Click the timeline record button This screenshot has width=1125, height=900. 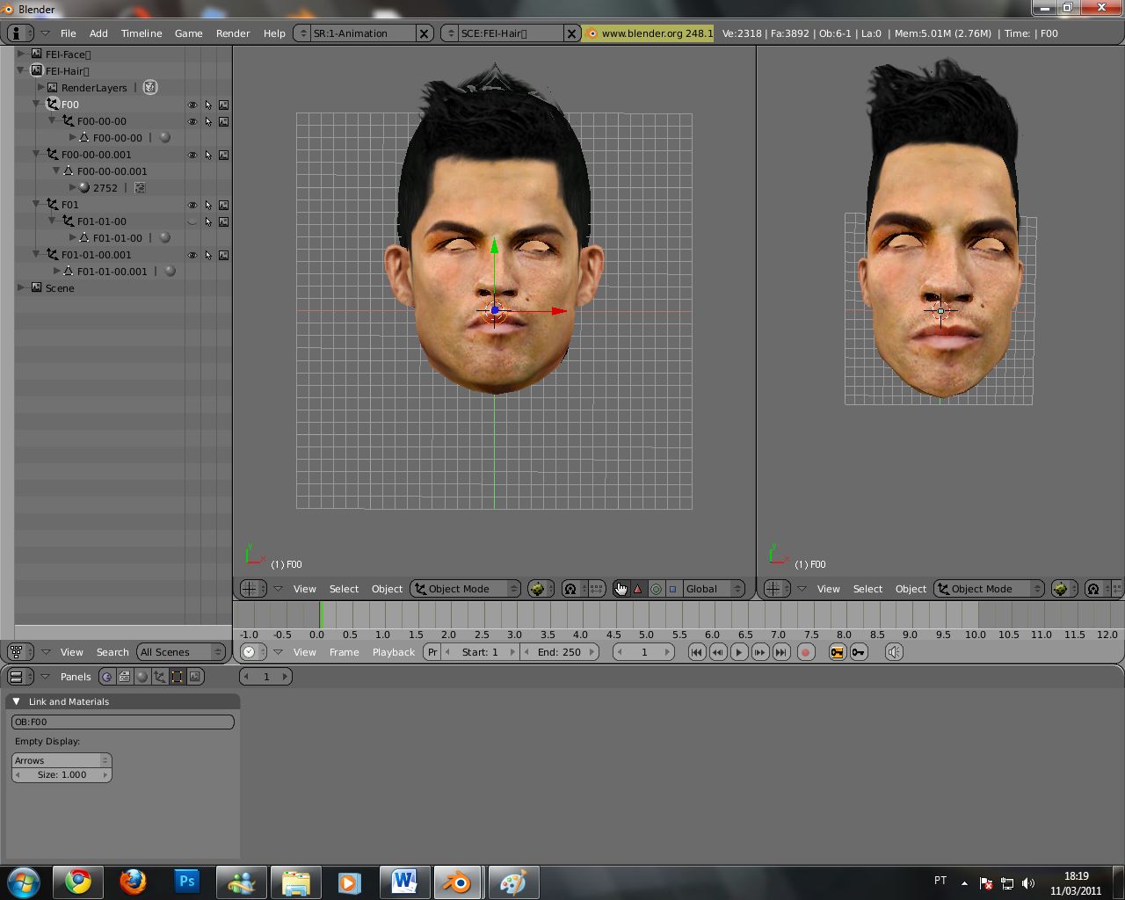pyautogui.click(x=805, y=652)
